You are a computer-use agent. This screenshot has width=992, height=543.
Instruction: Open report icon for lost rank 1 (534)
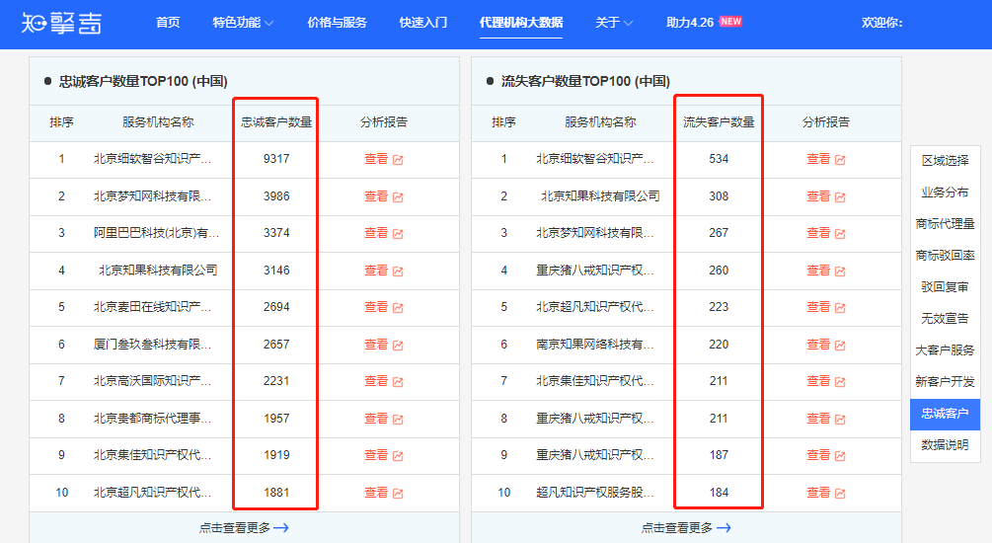[840, 160]
